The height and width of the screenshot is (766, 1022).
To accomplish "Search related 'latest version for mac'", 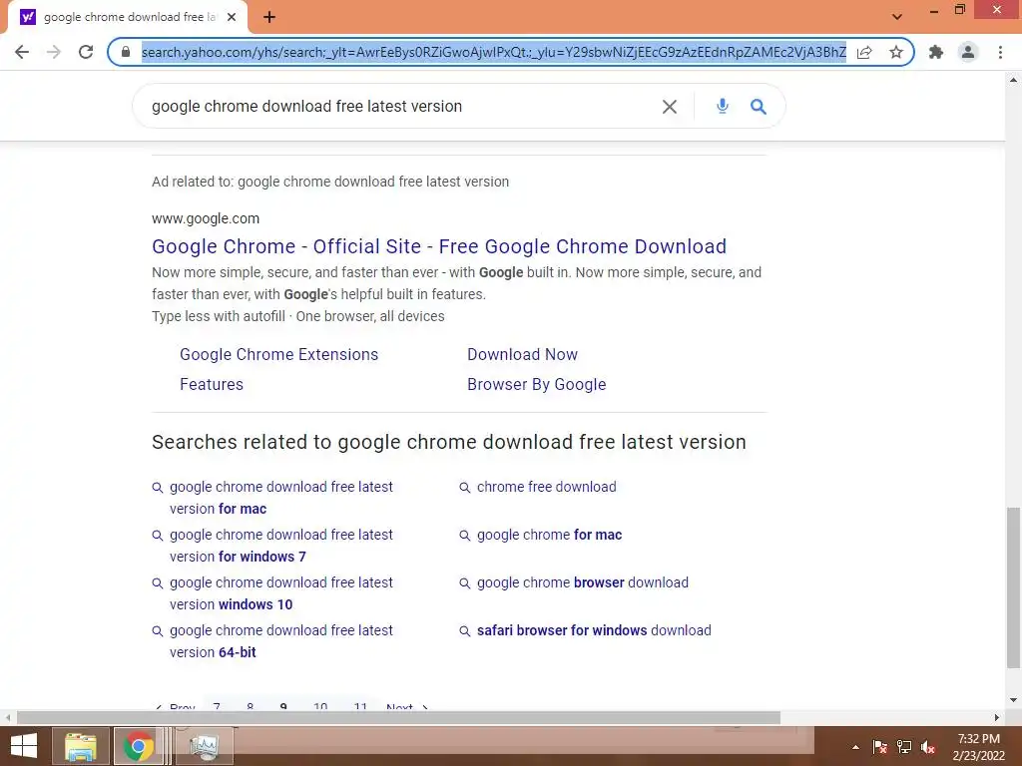I will [x=280, y=498].
